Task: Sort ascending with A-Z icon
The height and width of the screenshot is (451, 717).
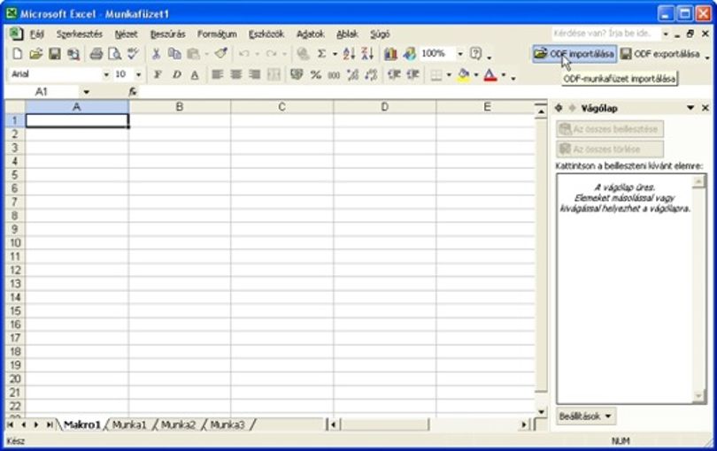Action: point(349,54)
